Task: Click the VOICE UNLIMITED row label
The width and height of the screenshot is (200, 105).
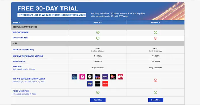Action: 21,91
